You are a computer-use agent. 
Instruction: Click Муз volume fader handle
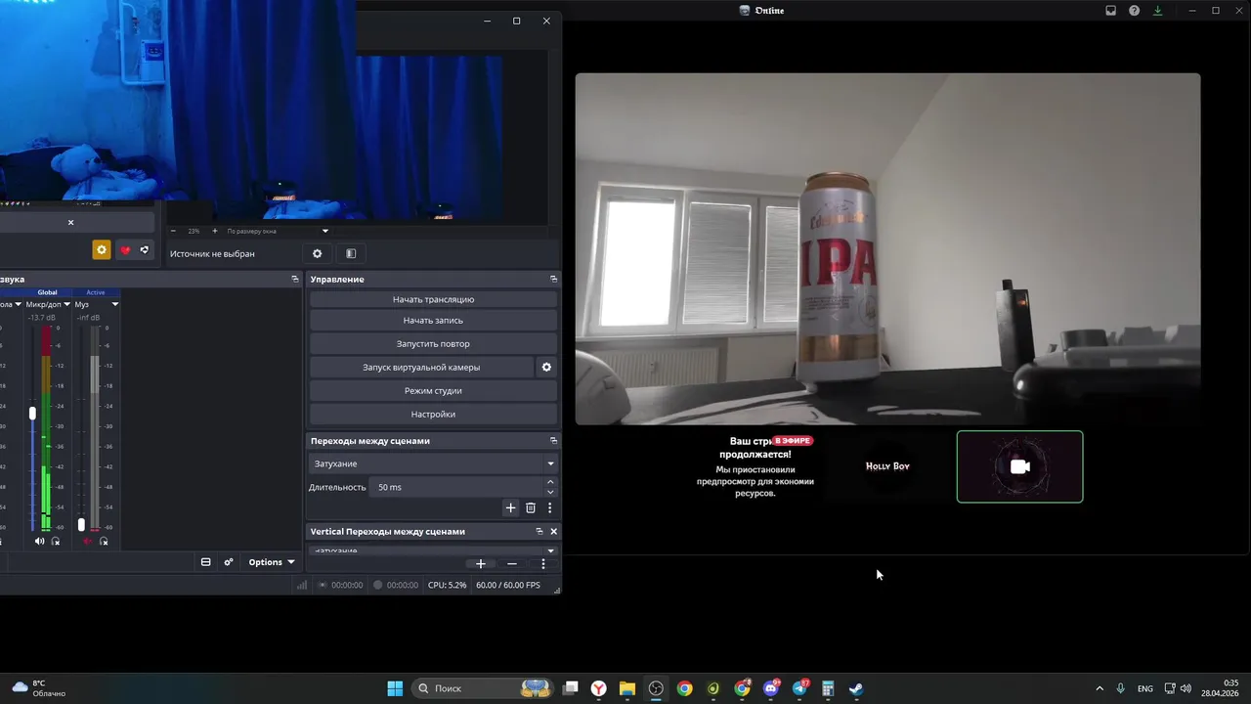[81, 524]
